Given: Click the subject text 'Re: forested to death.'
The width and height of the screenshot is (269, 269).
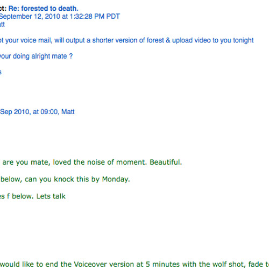Looking at the screenshot, I should [44, 9].
